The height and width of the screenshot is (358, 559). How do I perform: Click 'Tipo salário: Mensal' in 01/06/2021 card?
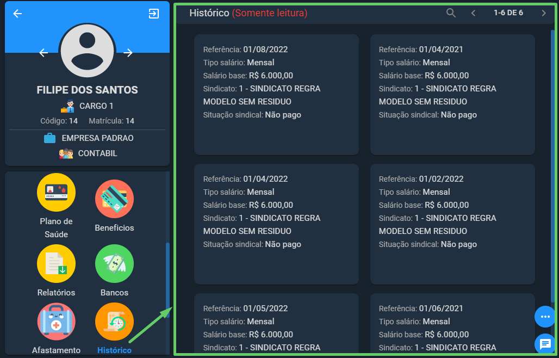[414, 321]
